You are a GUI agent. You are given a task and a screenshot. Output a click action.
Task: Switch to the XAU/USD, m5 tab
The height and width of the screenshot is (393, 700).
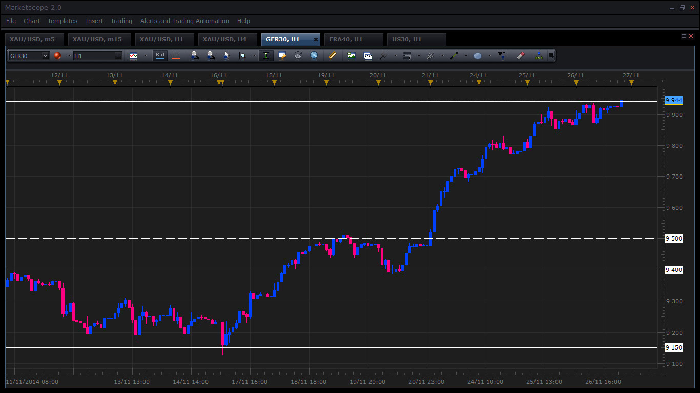click(34, 39)
